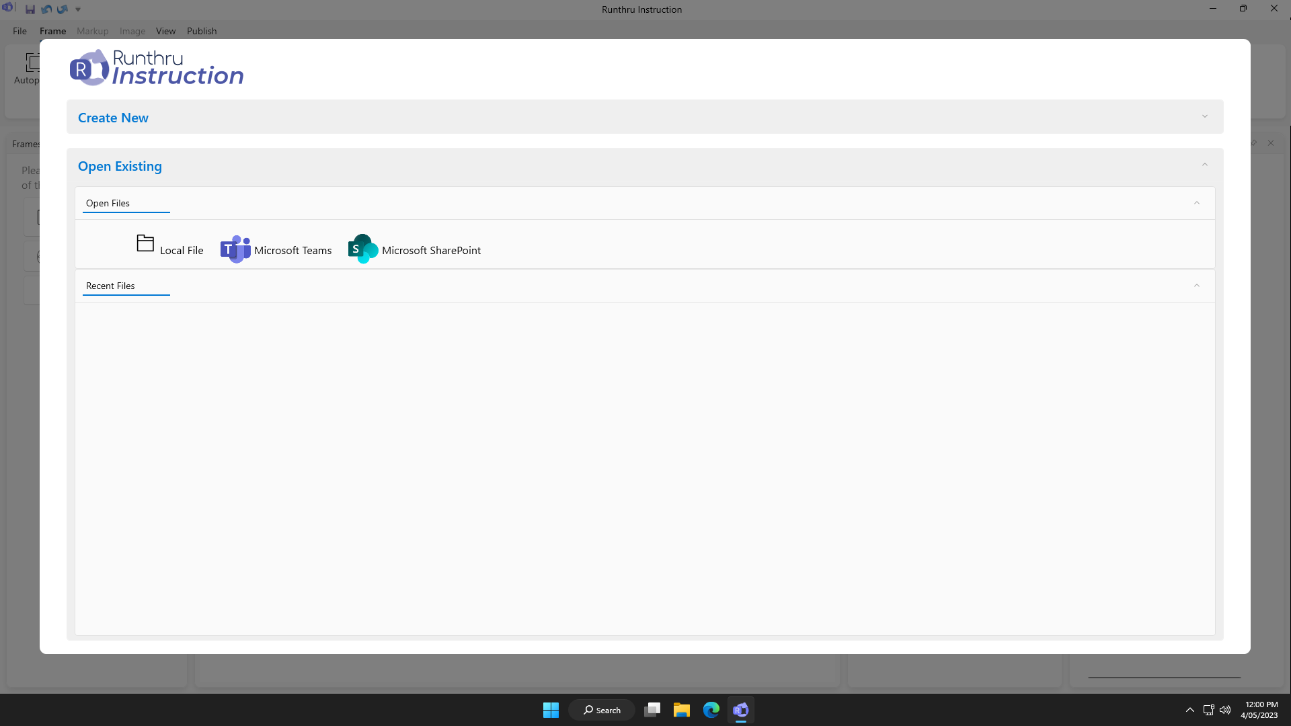Click the Redo arrow icon
The width and height of the screenshot is (1291, 726).
(x=63, y=9)
